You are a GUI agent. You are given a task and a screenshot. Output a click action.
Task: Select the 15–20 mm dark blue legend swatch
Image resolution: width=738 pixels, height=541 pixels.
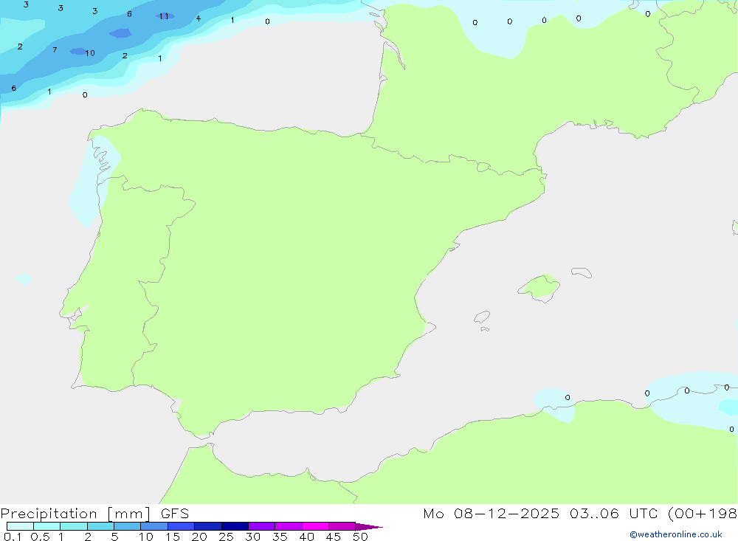point(182,526)
